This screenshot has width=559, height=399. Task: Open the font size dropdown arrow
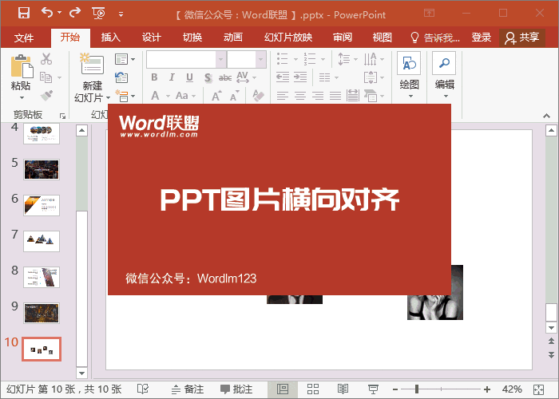[261, 59]
